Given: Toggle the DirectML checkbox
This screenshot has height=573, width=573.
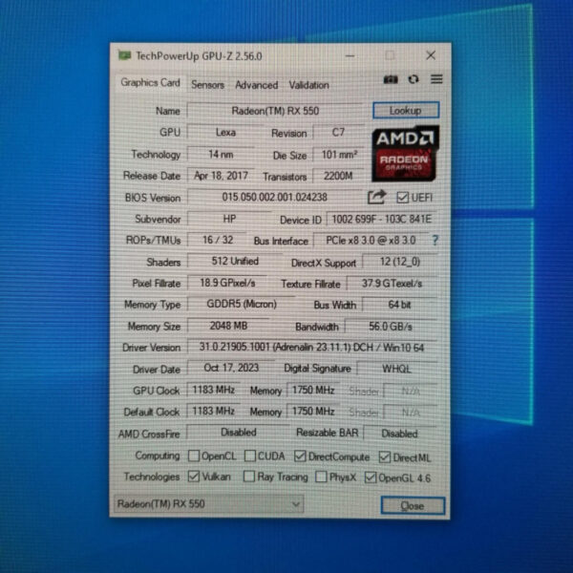Looking at the screenshot, I should 385,457.
